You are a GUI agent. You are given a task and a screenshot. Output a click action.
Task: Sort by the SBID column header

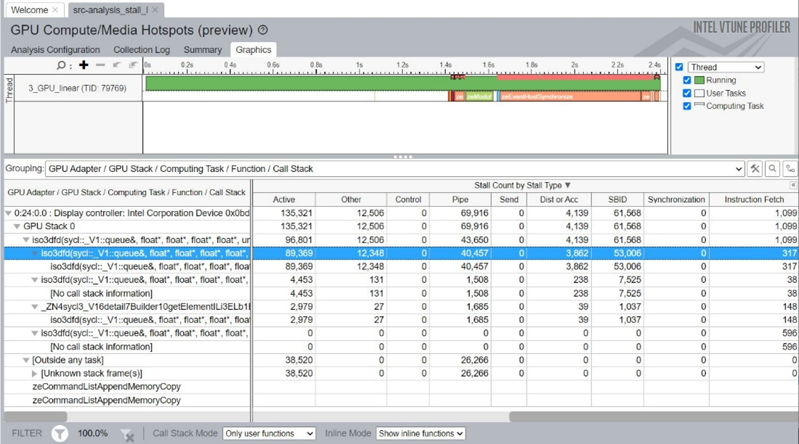(617, 200)
